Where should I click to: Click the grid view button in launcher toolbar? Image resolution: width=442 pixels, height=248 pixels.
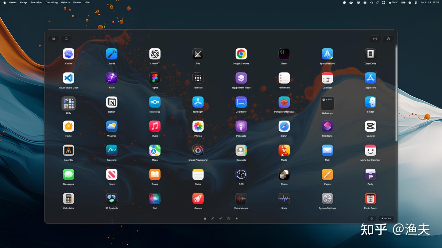pos(53,39)
